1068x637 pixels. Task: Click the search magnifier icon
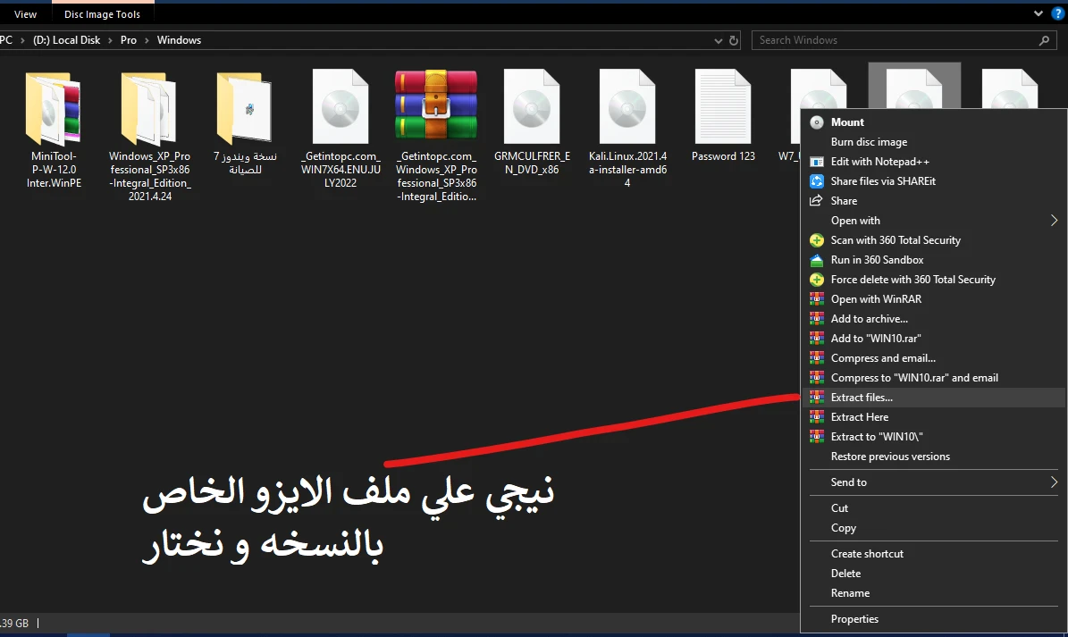1044,40
